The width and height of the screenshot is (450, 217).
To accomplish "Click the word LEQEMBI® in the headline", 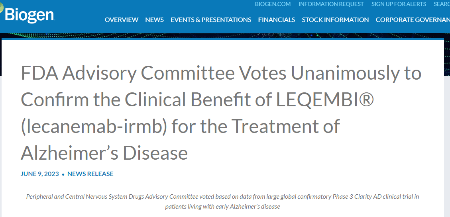I will click(325, 100).
